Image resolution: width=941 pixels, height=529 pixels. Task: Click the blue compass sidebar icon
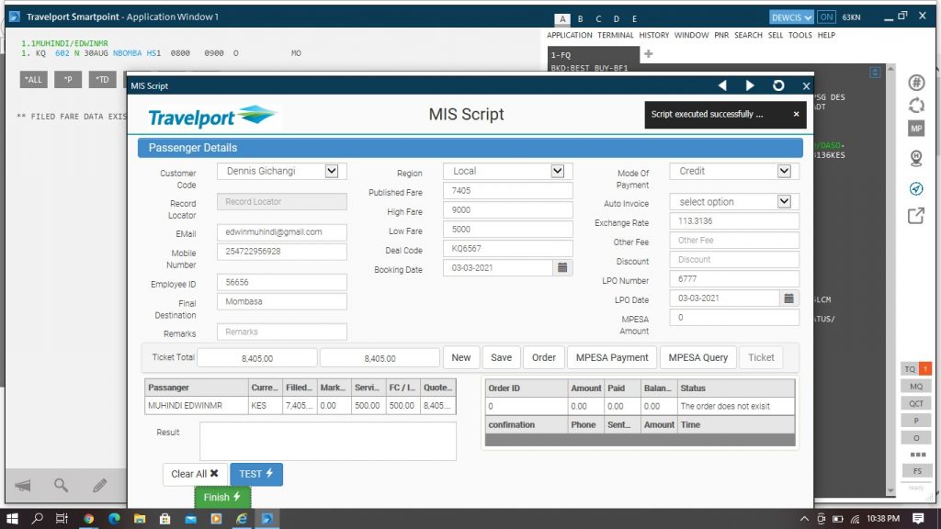(x=916, y=189)
